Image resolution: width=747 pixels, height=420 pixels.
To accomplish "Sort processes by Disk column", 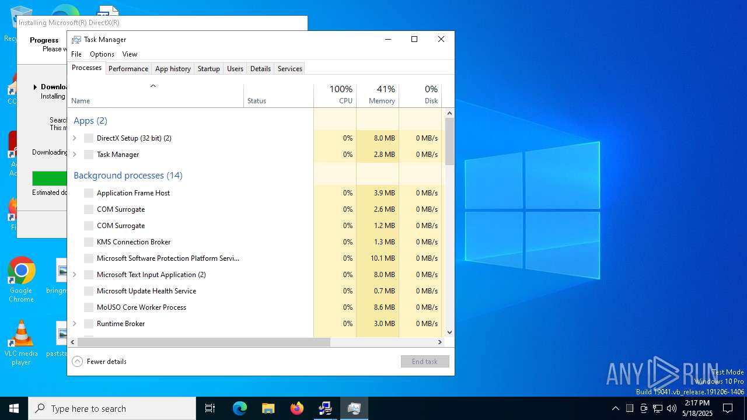I will click(x=420, y=95).
